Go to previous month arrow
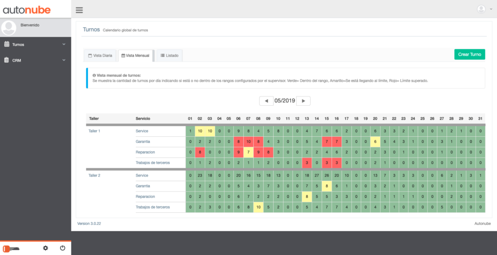This screenshot has width=497, height=255. click(266, 101)
